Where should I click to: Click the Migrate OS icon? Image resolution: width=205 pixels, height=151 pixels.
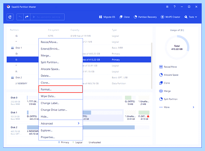click(x=101, y=17)
